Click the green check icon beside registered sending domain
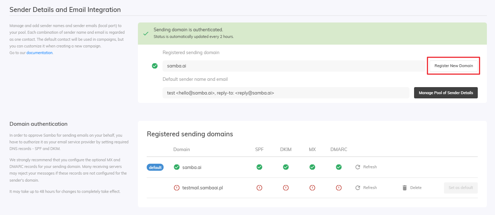 [154, 66]
